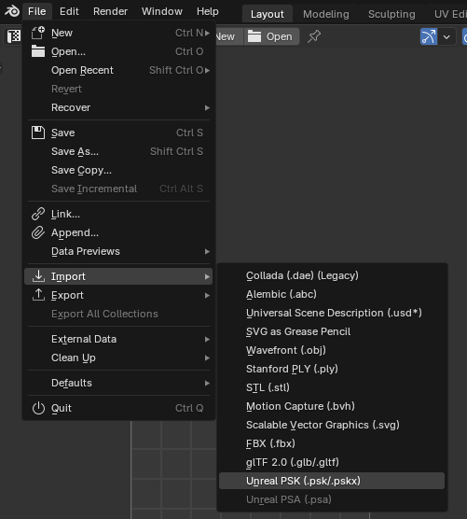This screenshot has width=467, height=519.
Task: Choose Save from File menu
Action: (118, 133)
